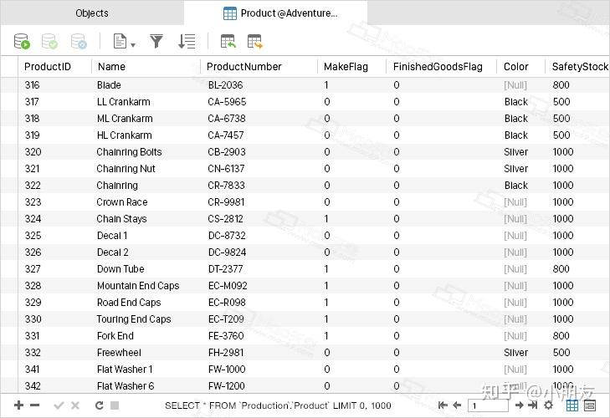This screenshot has height=418, width=610.
Task: Go to the first page
Action: point(443,405)
